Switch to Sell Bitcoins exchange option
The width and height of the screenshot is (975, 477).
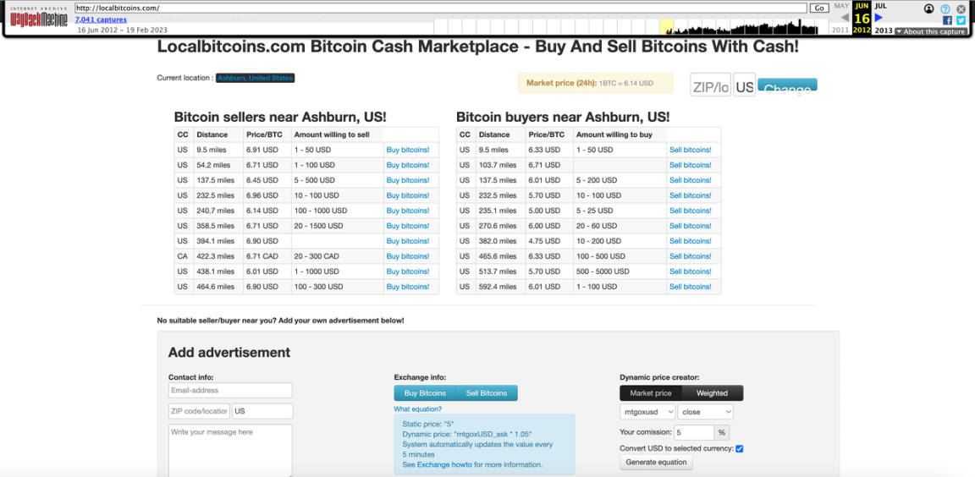[487, 393]
